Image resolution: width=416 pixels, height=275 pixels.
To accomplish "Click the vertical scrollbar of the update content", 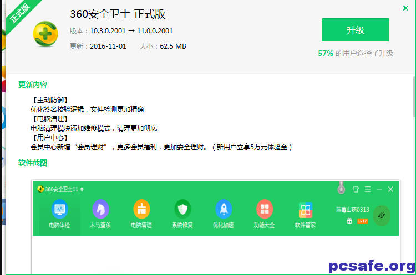I will point(414,97).
